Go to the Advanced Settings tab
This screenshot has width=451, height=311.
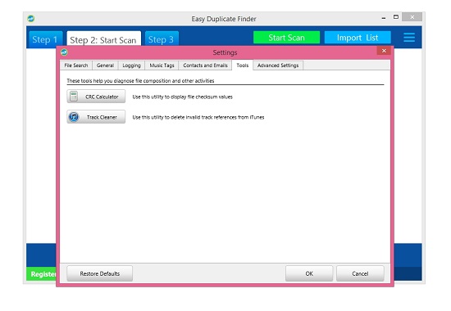point(278,65)
